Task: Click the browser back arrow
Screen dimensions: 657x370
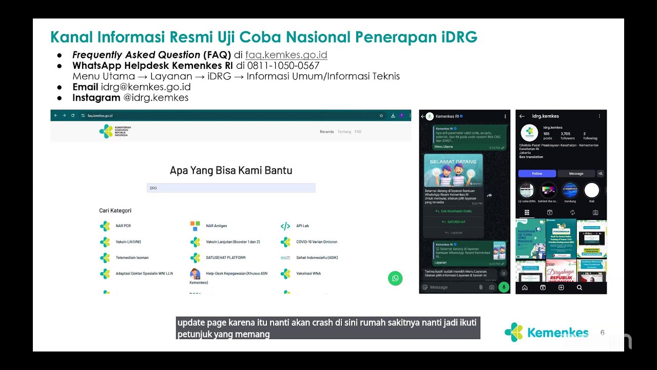Action: [56, 116]
